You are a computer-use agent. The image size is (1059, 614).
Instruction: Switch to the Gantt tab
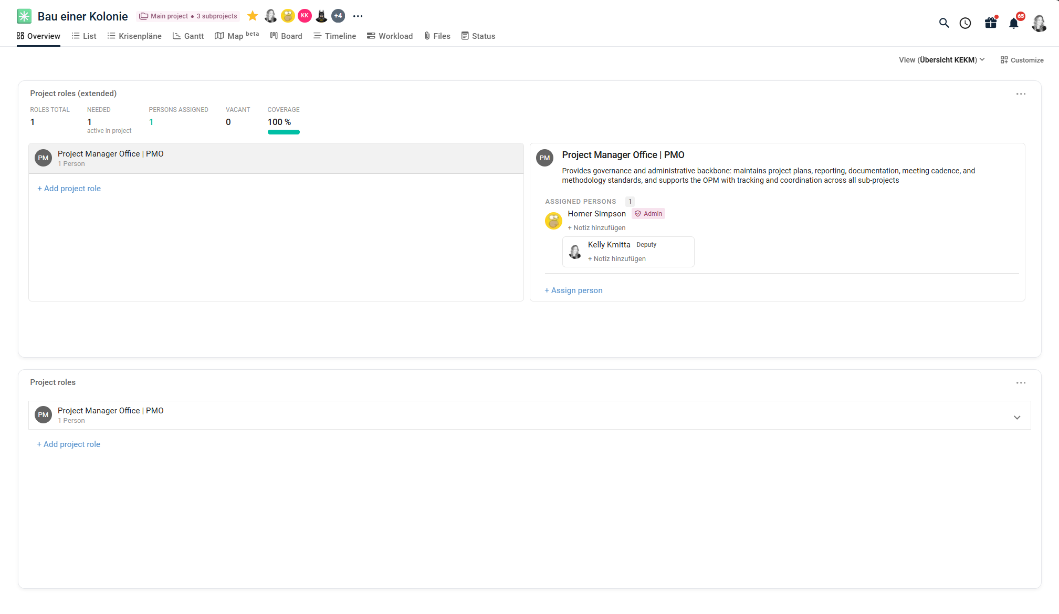188,36
